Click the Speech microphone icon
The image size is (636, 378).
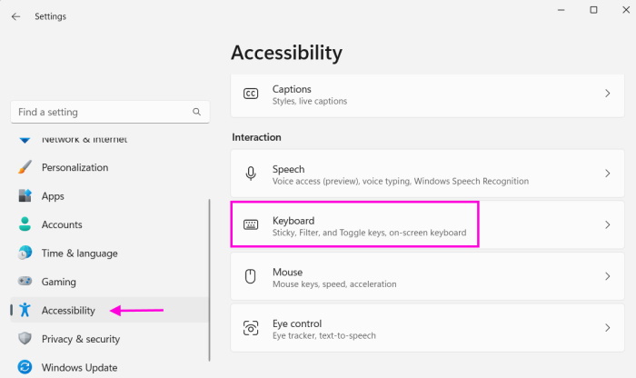click(251, 174)
